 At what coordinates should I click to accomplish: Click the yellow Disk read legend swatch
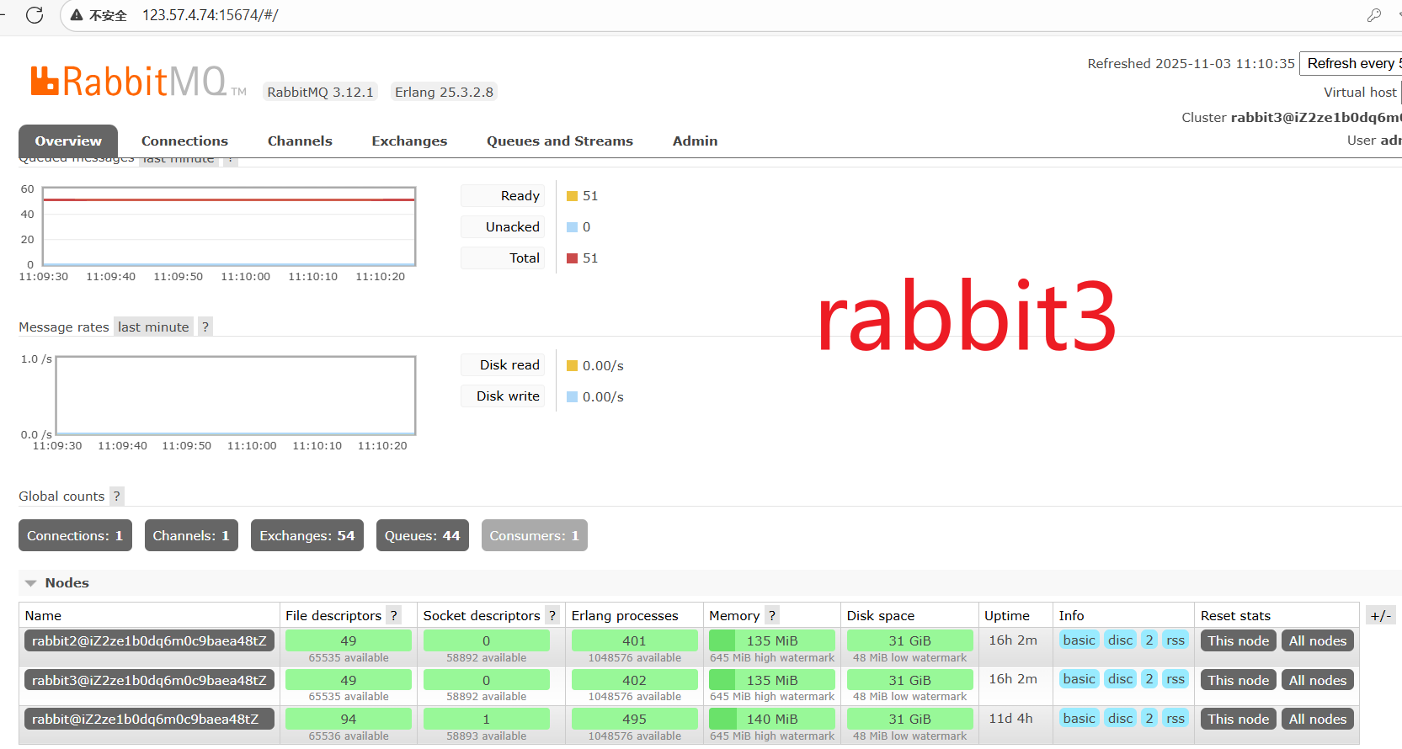click(572, 365)
